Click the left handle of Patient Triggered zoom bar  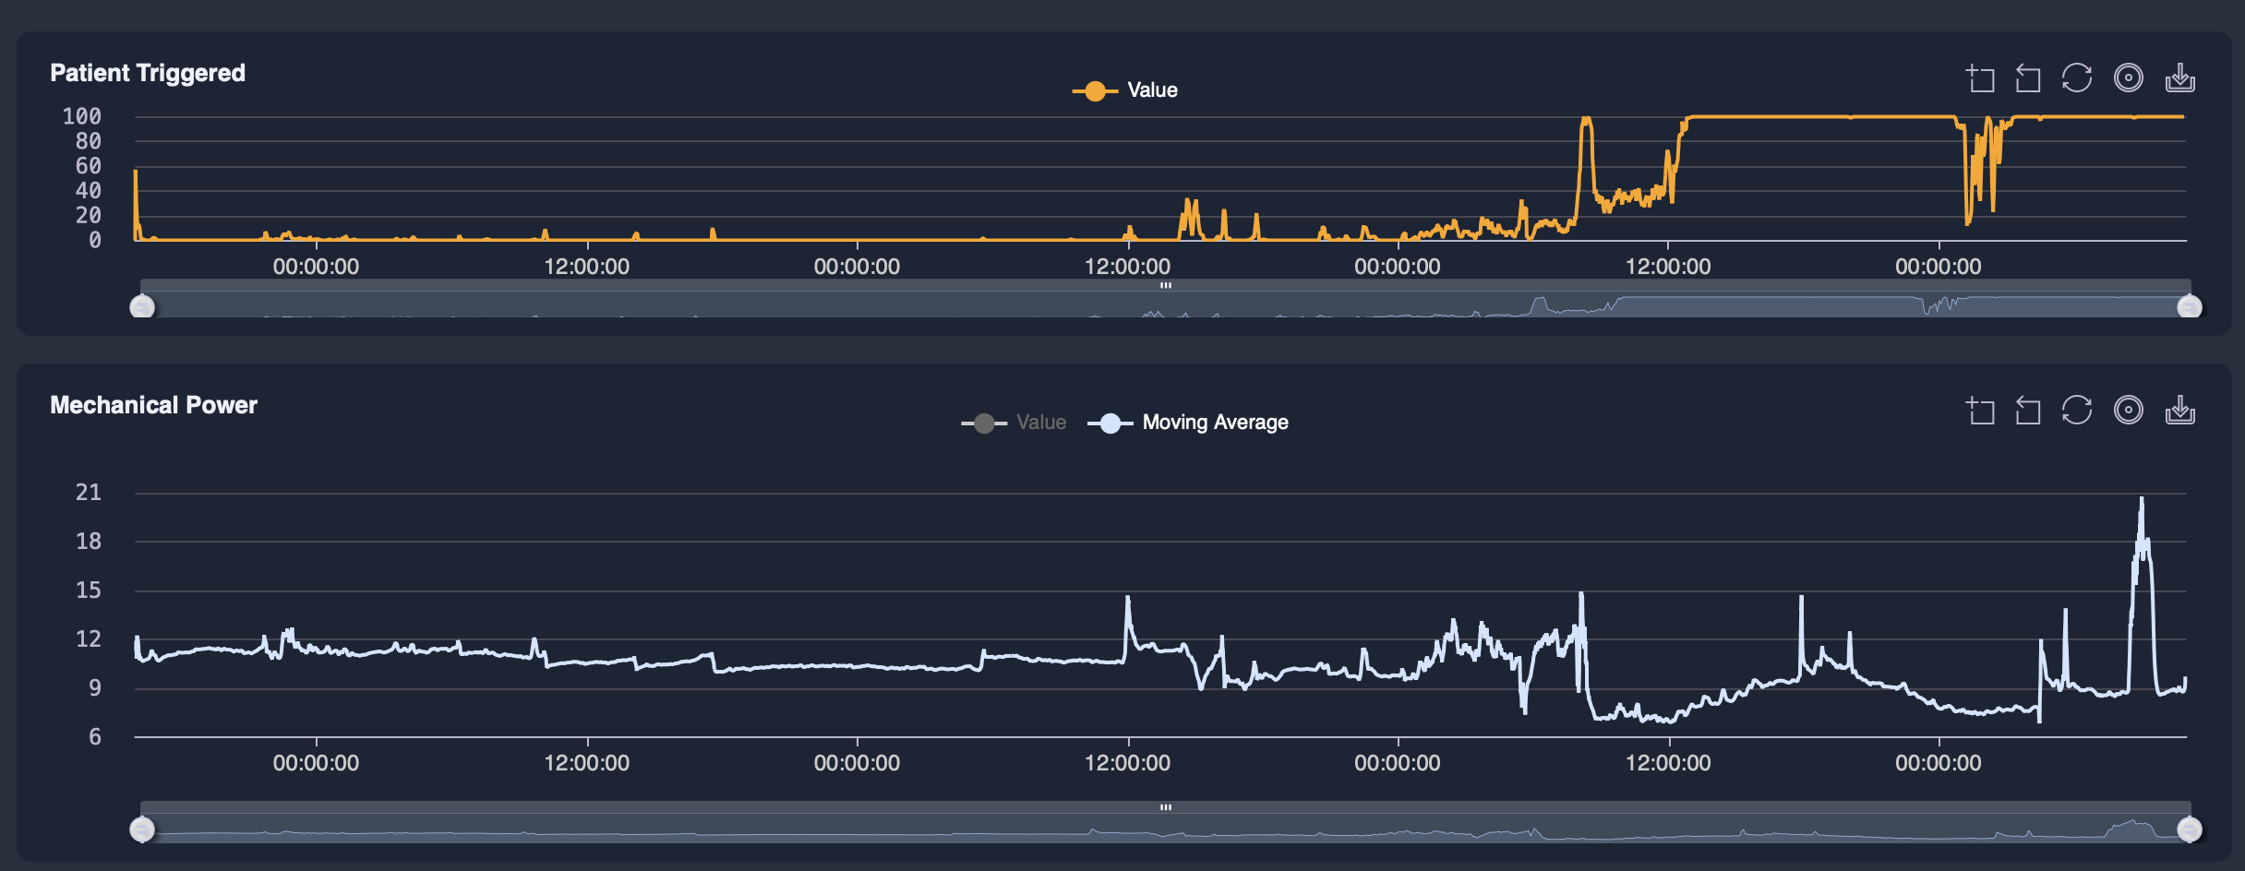[144, 307]
